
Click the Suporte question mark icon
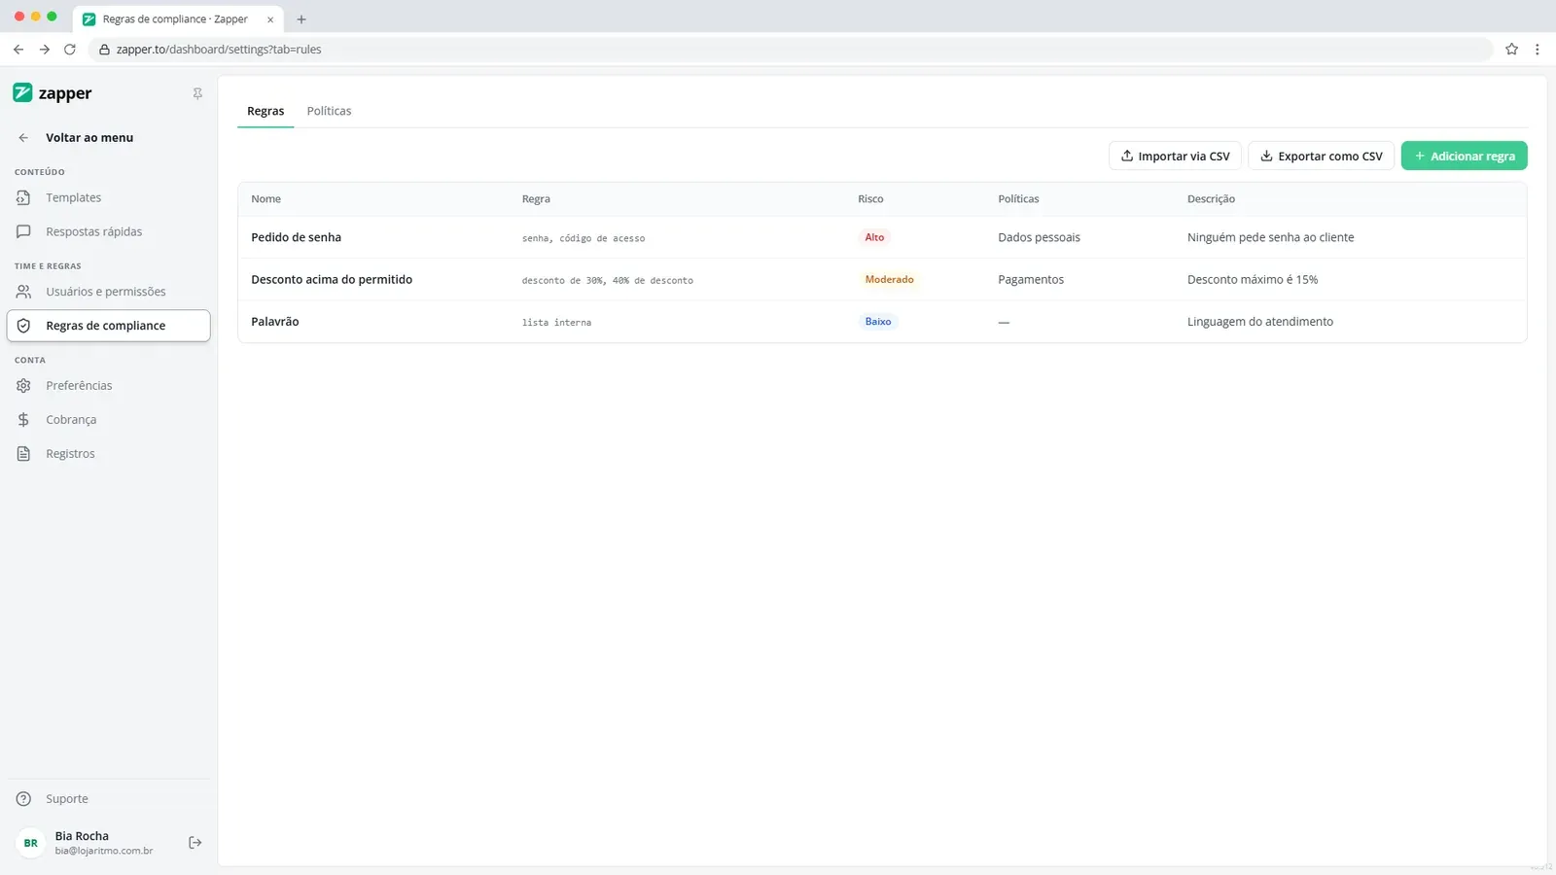pyautogui.click(x=23, y=799)
